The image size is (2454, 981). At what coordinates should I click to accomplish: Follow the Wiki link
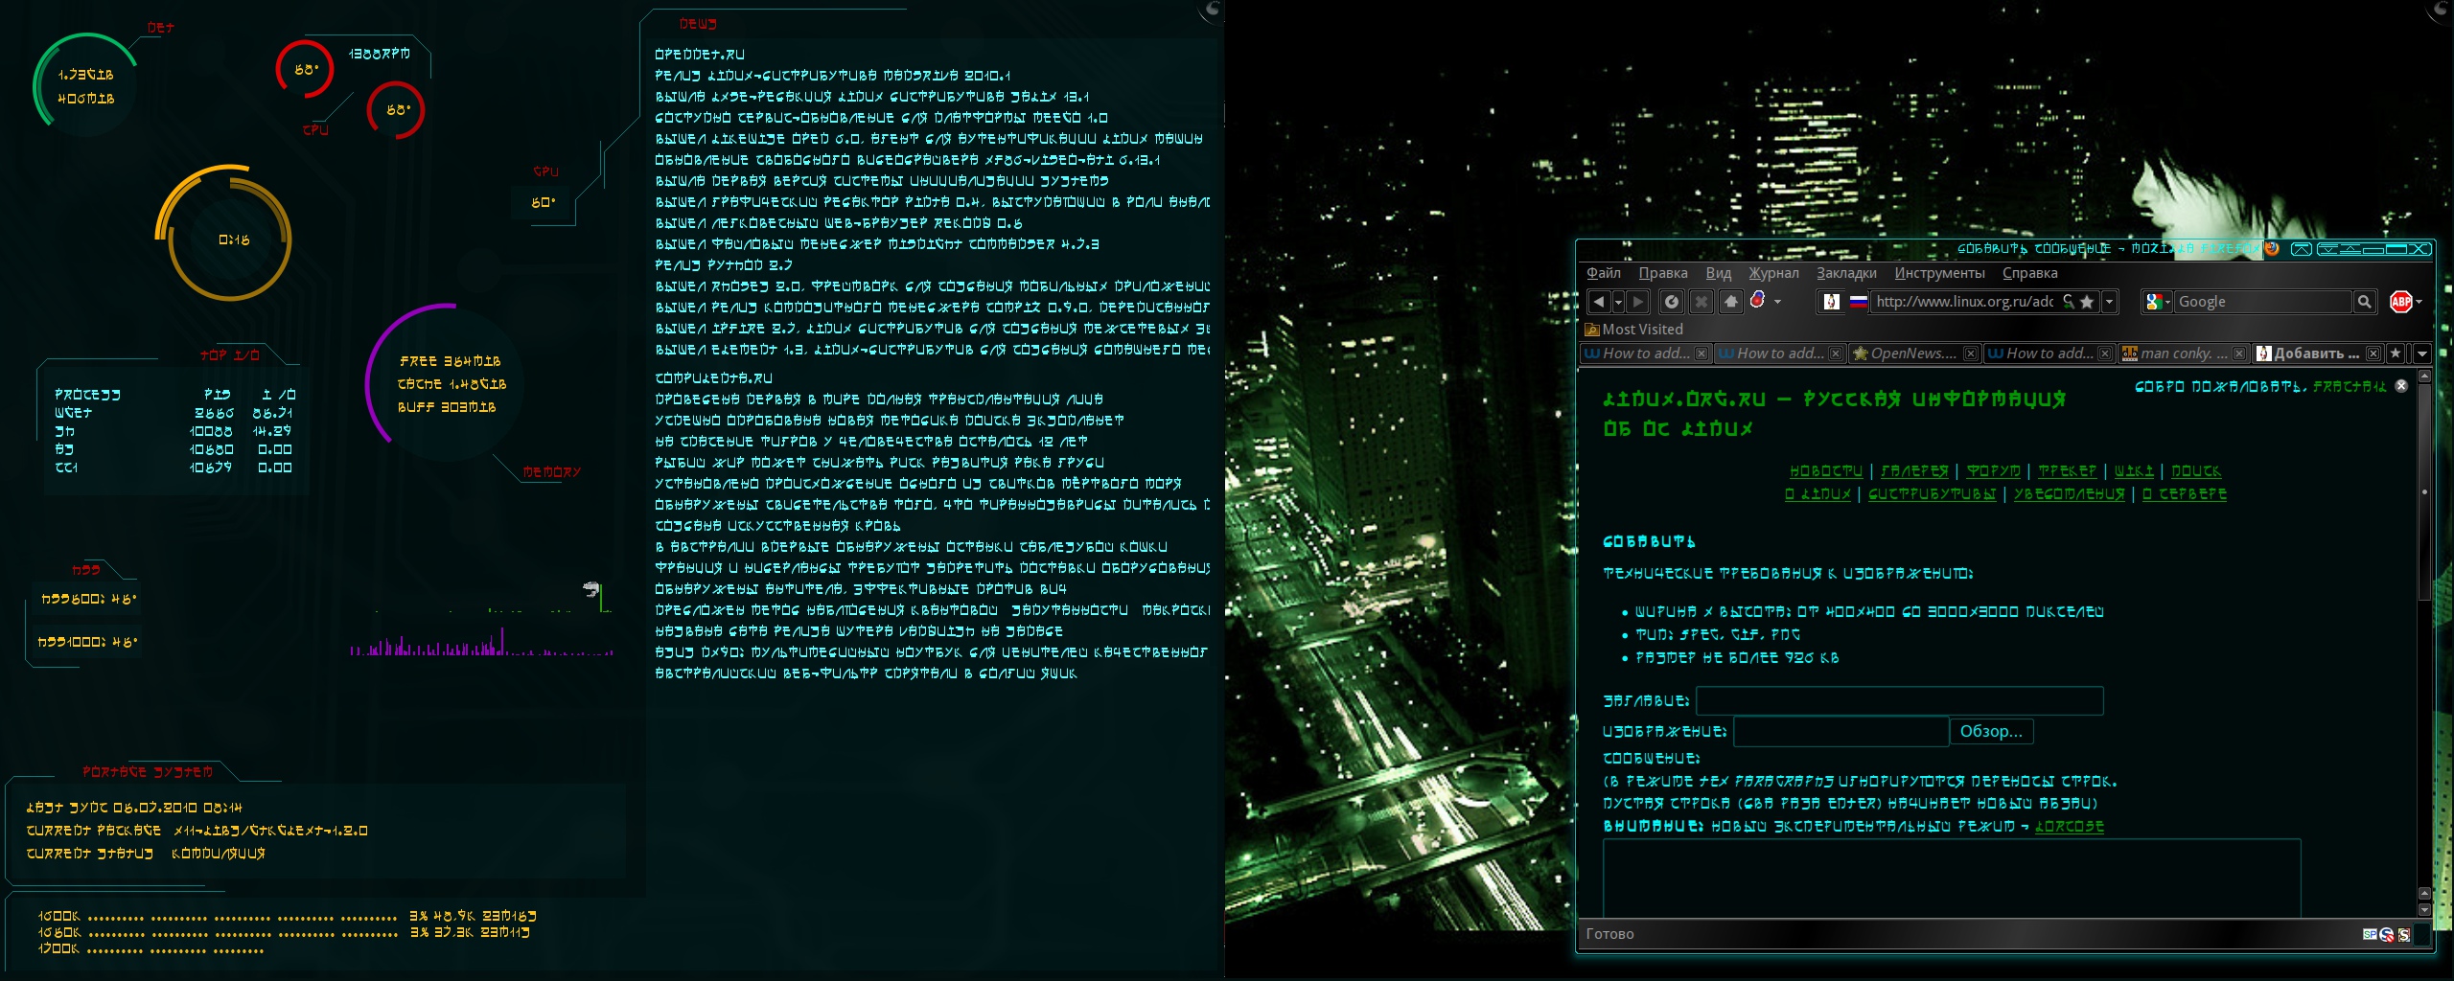(2134, 471)
